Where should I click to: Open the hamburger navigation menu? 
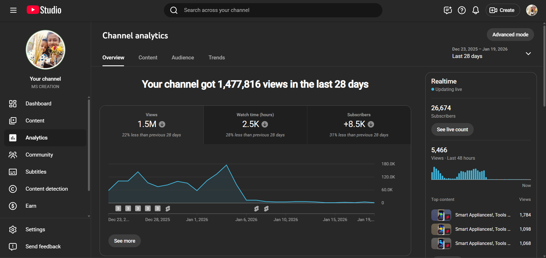pos(13,10)
